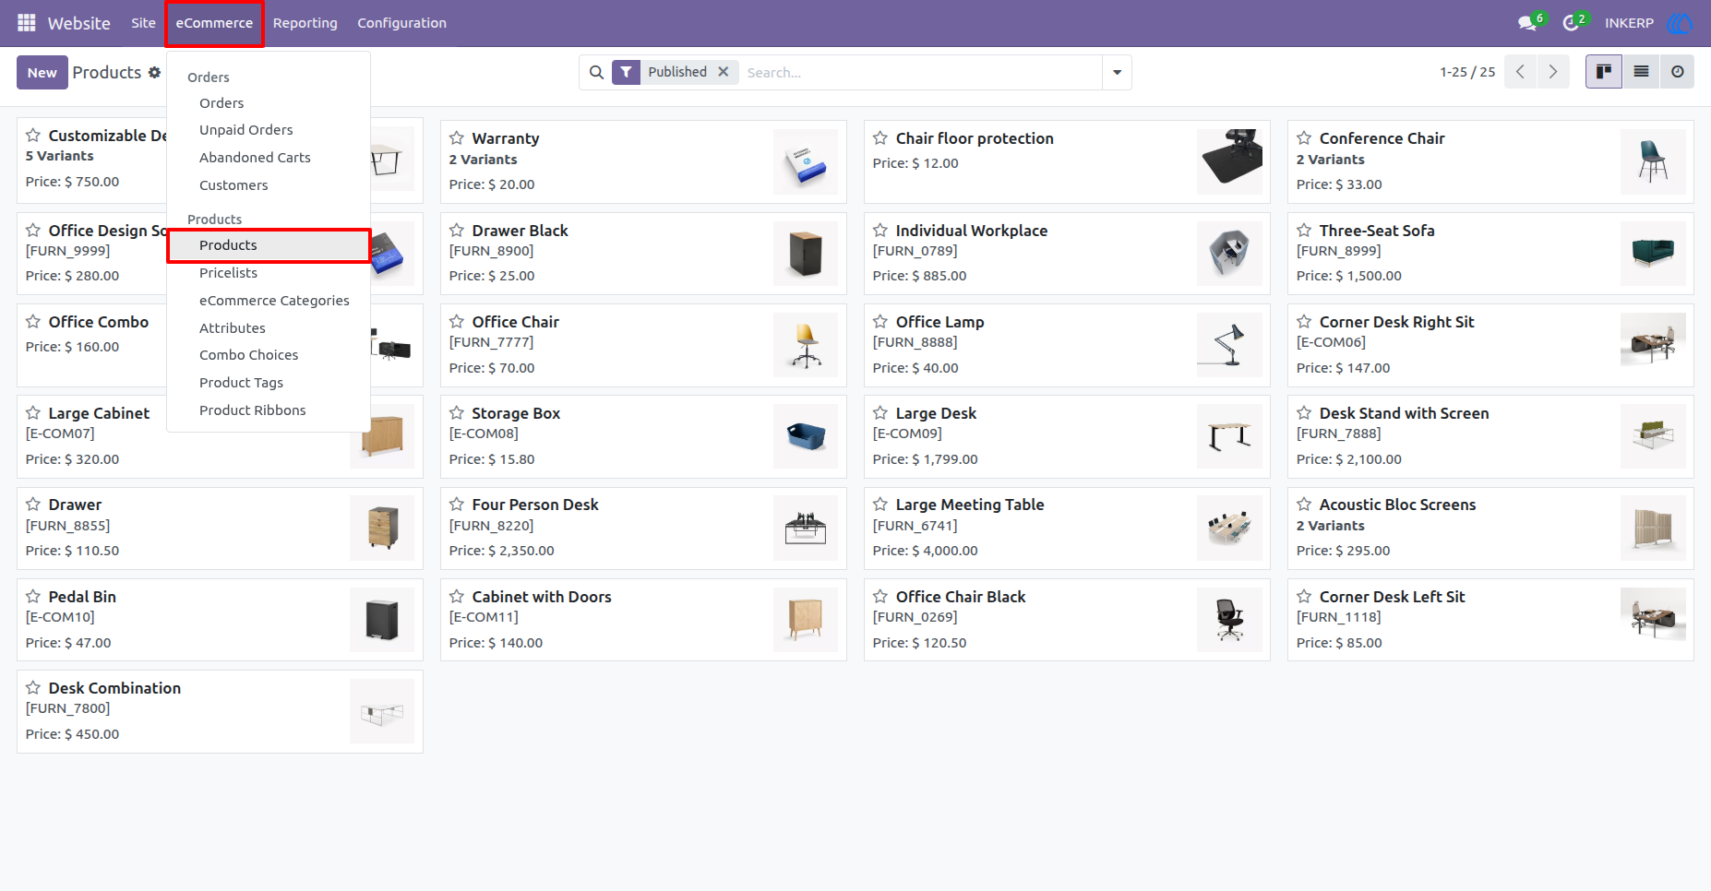
Task: Choose Pricelists menu entry
Action: (x=269, y=273)
